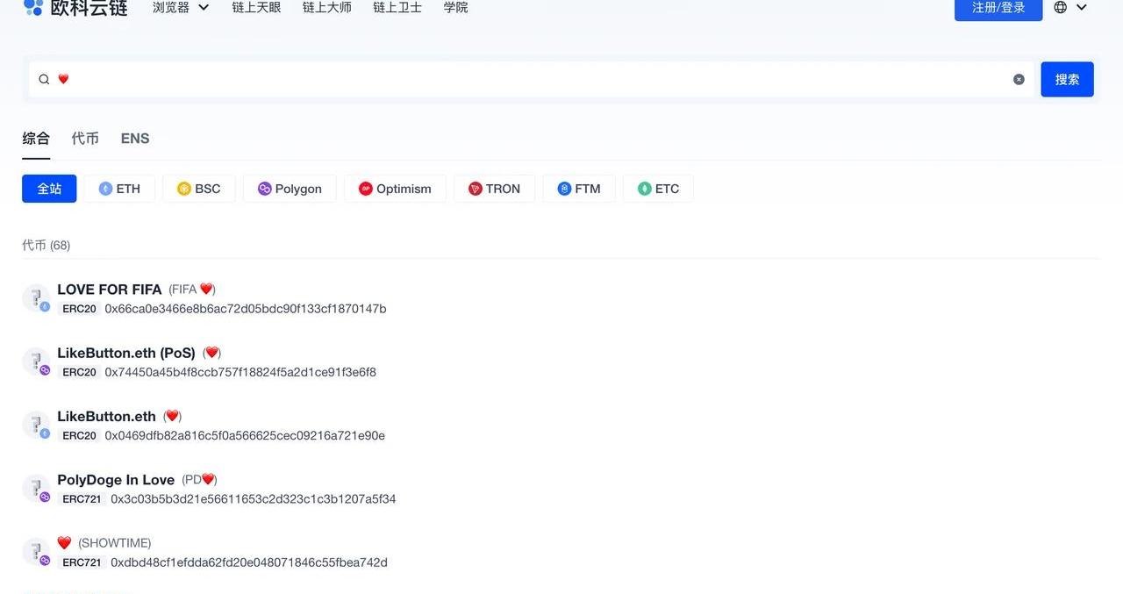Image resolution: width=1123 pixels, height=594 pixels.
Task: Switch to the 代币 tab
Action: [85, 139]
